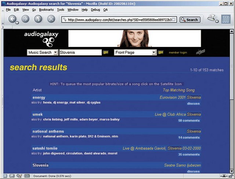Click the chris liebing also-try link
The image size is (235, 179).
[x=53, y=120]
